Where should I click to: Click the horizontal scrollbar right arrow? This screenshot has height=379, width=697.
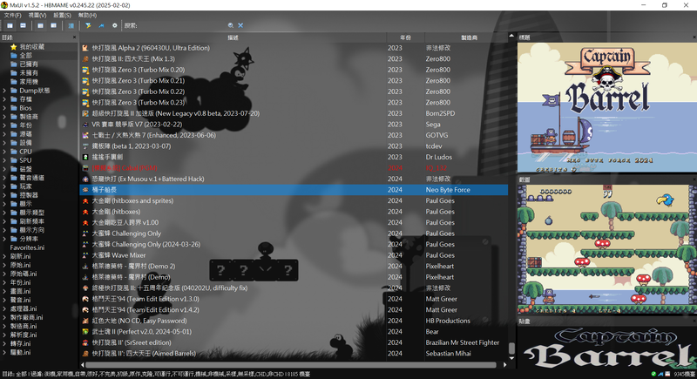pyautogui.click(x=505, y=365)
